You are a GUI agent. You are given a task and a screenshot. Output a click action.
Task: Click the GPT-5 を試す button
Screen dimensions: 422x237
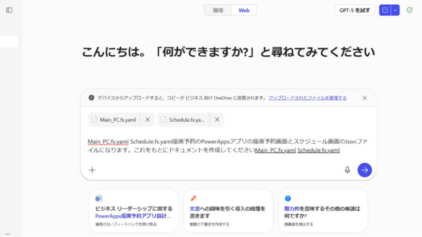pos(354,10)
